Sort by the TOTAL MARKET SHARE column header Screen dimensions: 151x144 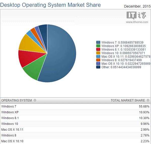tap(128, 100)
